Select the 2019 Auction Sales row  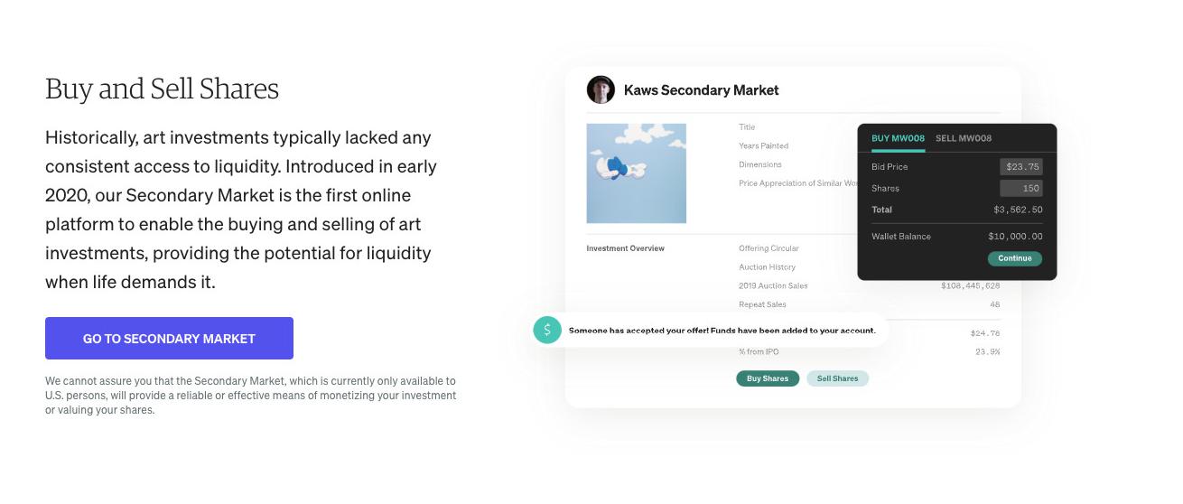[x=773, y=286]
